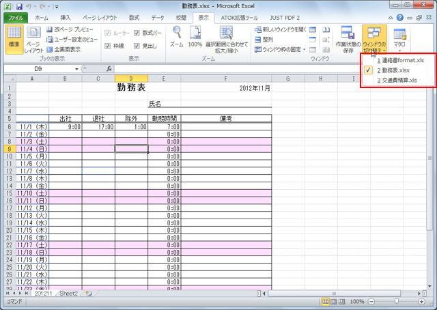
Task: Switch to Sheet2 worksheet tab
Action: point(68,294)
